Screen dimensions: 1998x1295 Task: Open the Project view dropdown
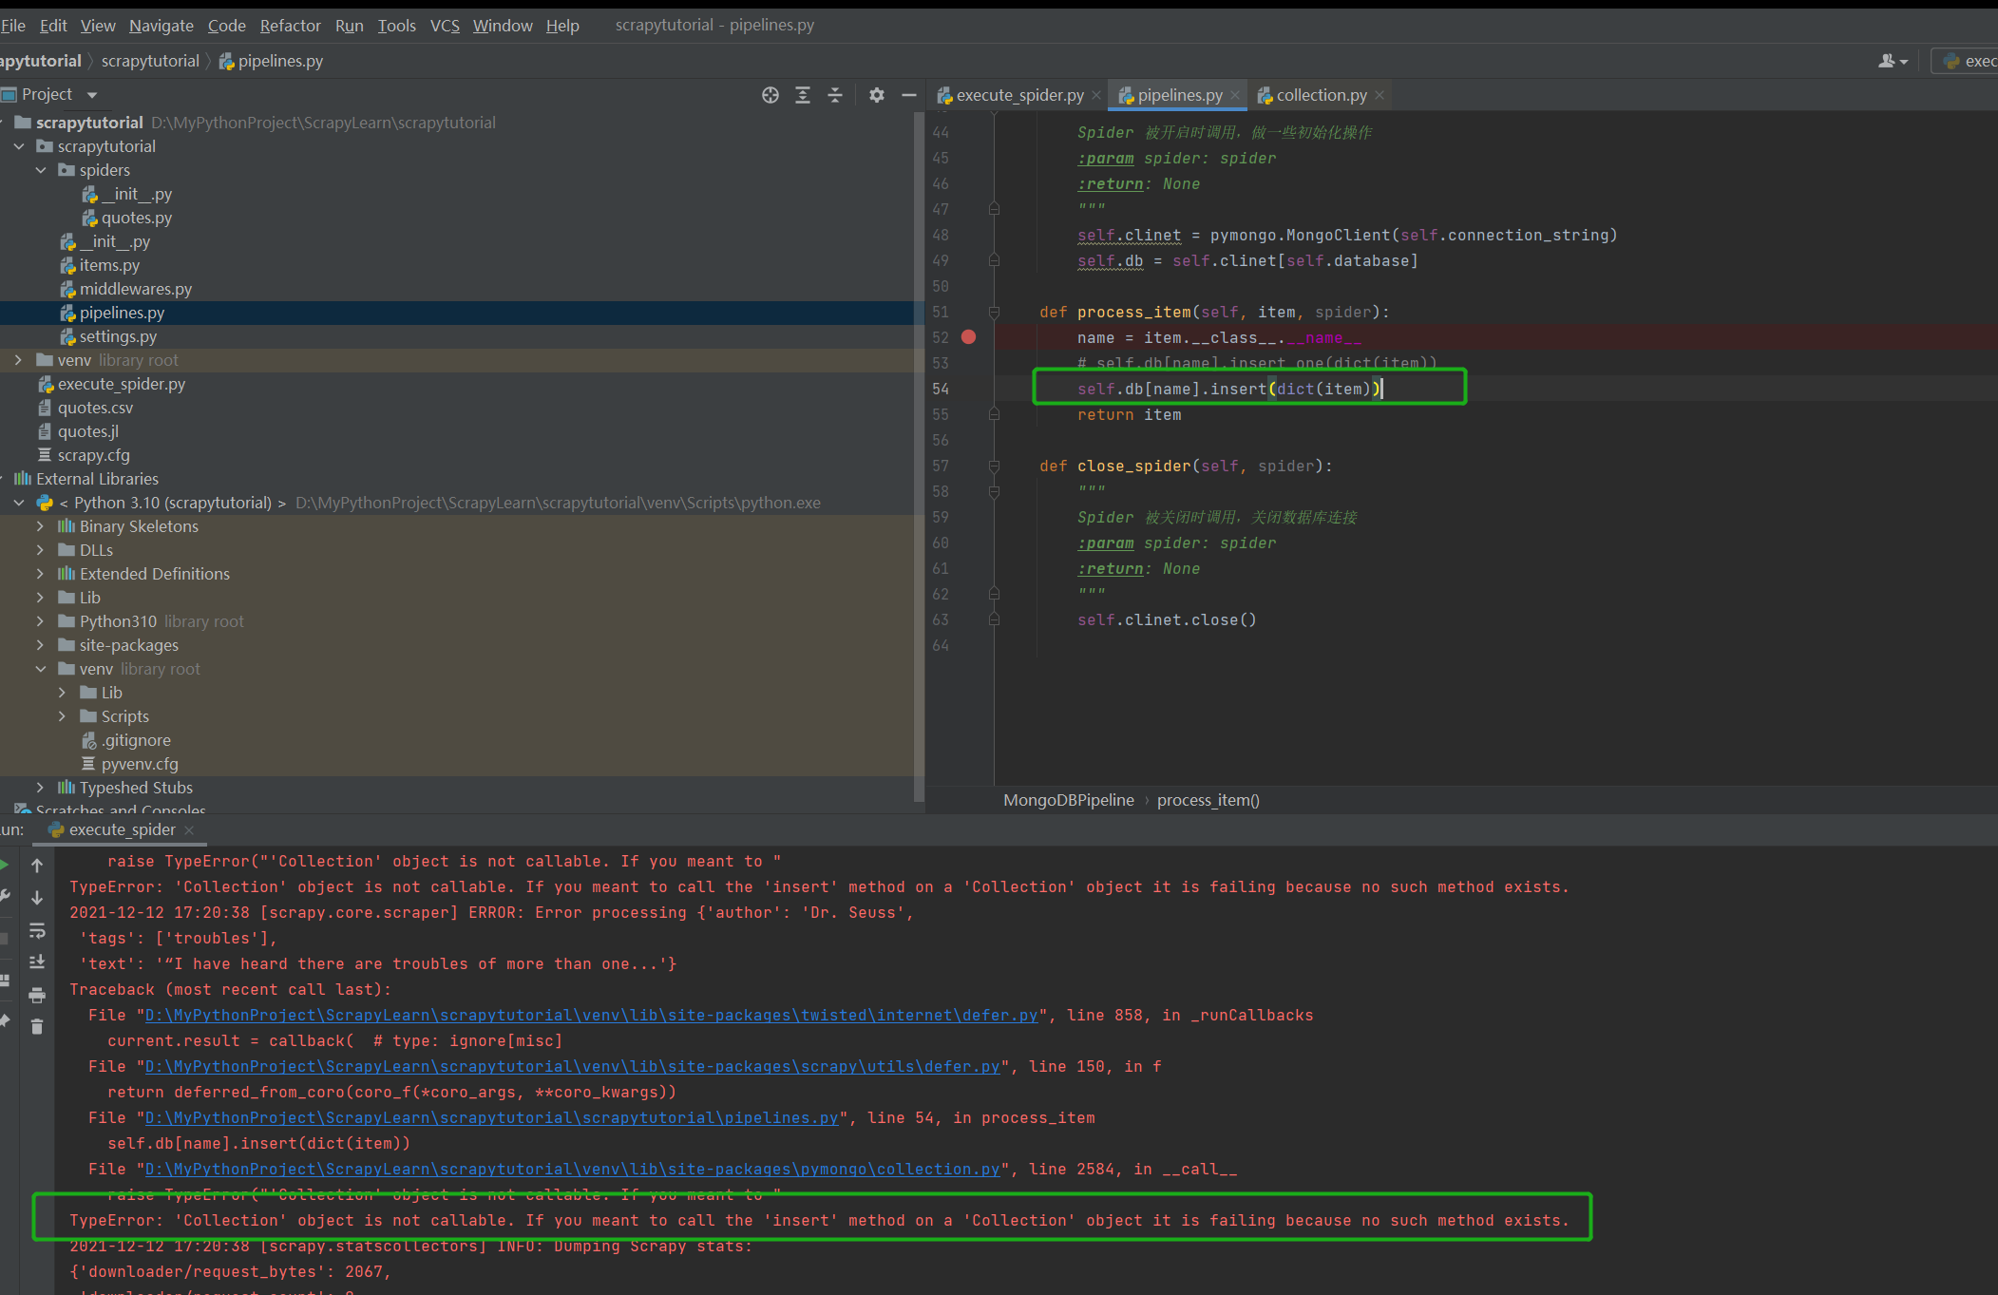click(92, 95)
